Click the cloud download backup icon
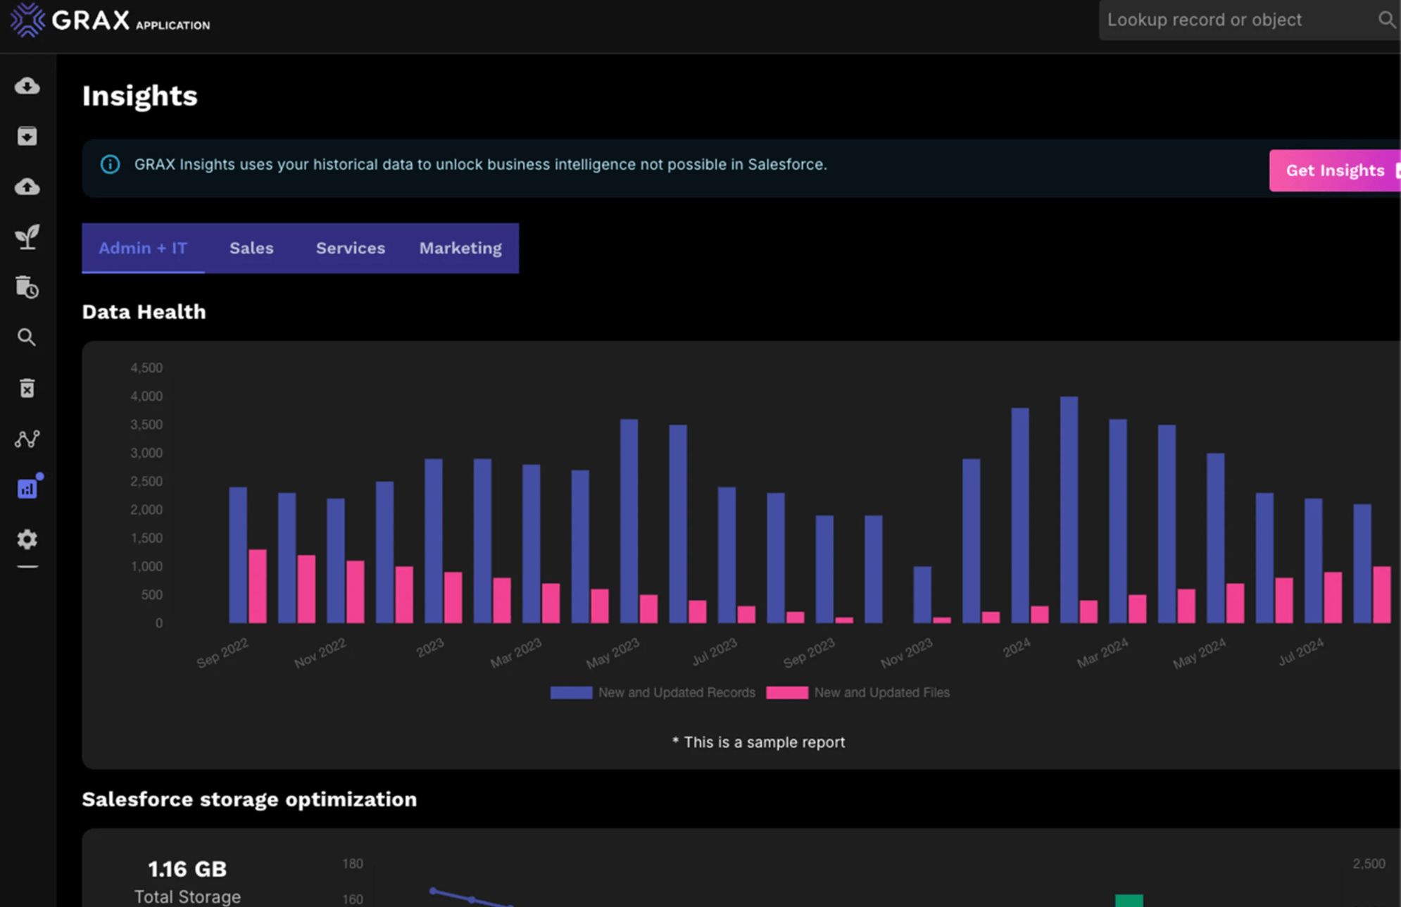This screenshot has width=1401, height=907. 27,86
